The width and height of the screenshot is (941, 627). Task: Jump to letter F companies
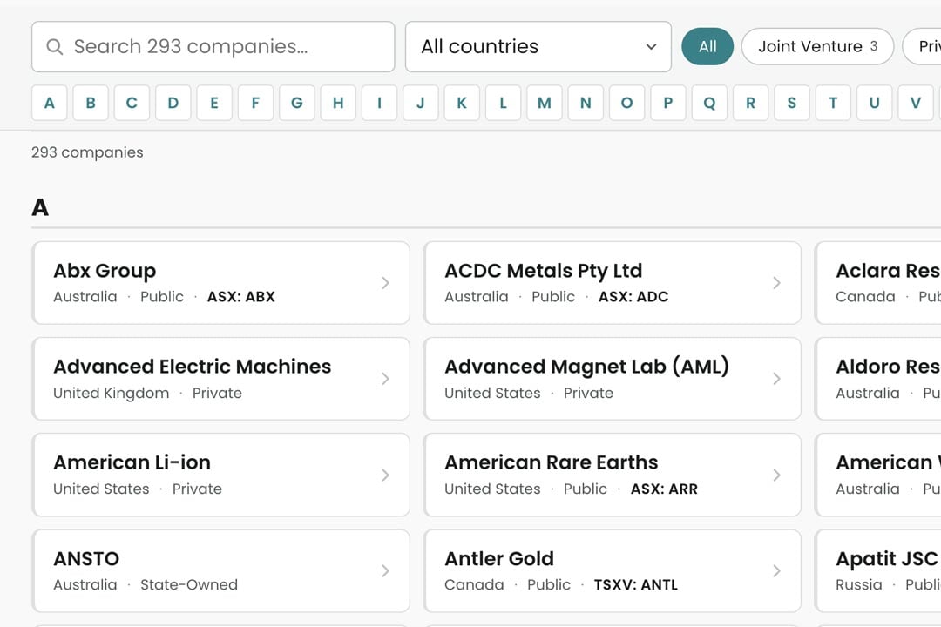[x=255, y=104]
